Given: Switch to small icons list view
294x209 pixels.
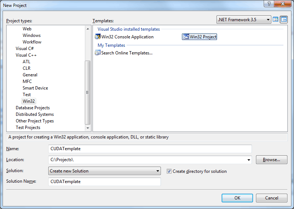Looking at the screenshot, I should point(284,19).
